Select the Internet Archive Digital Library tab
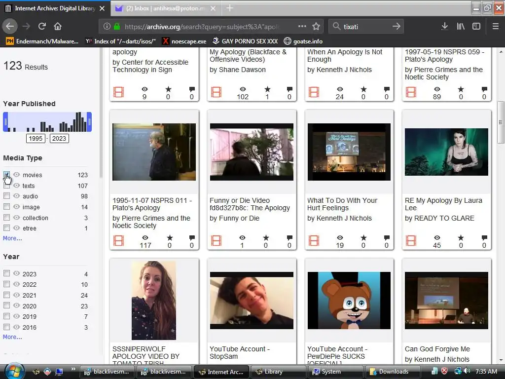Screen dimensions: 505x379 [x=55, y=8]
